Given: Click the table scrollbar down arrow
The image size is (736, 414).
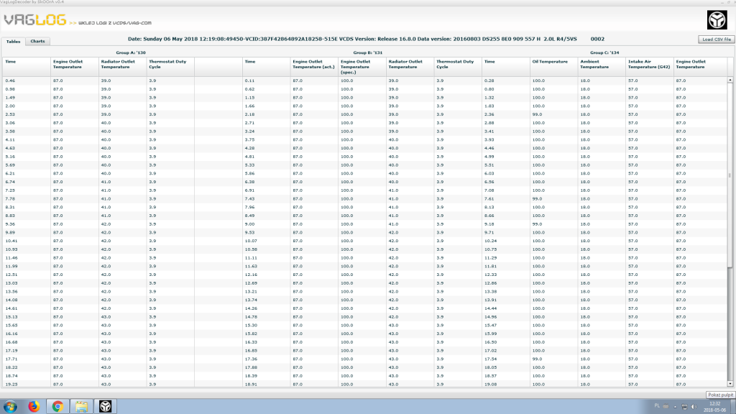Looking at the screenshot, I should tap(730, 384).
